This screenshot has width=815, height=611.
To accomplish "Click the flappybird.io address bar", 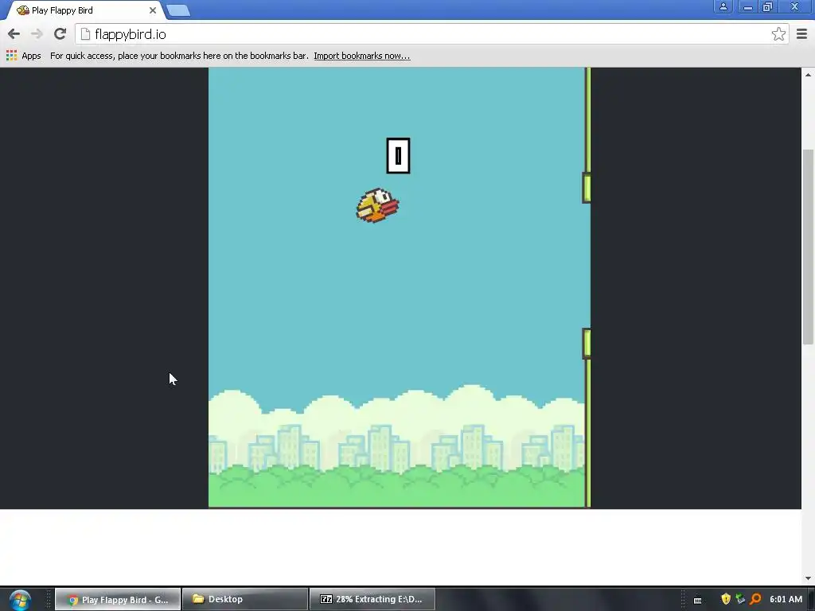I will click(x=431, y=34).
